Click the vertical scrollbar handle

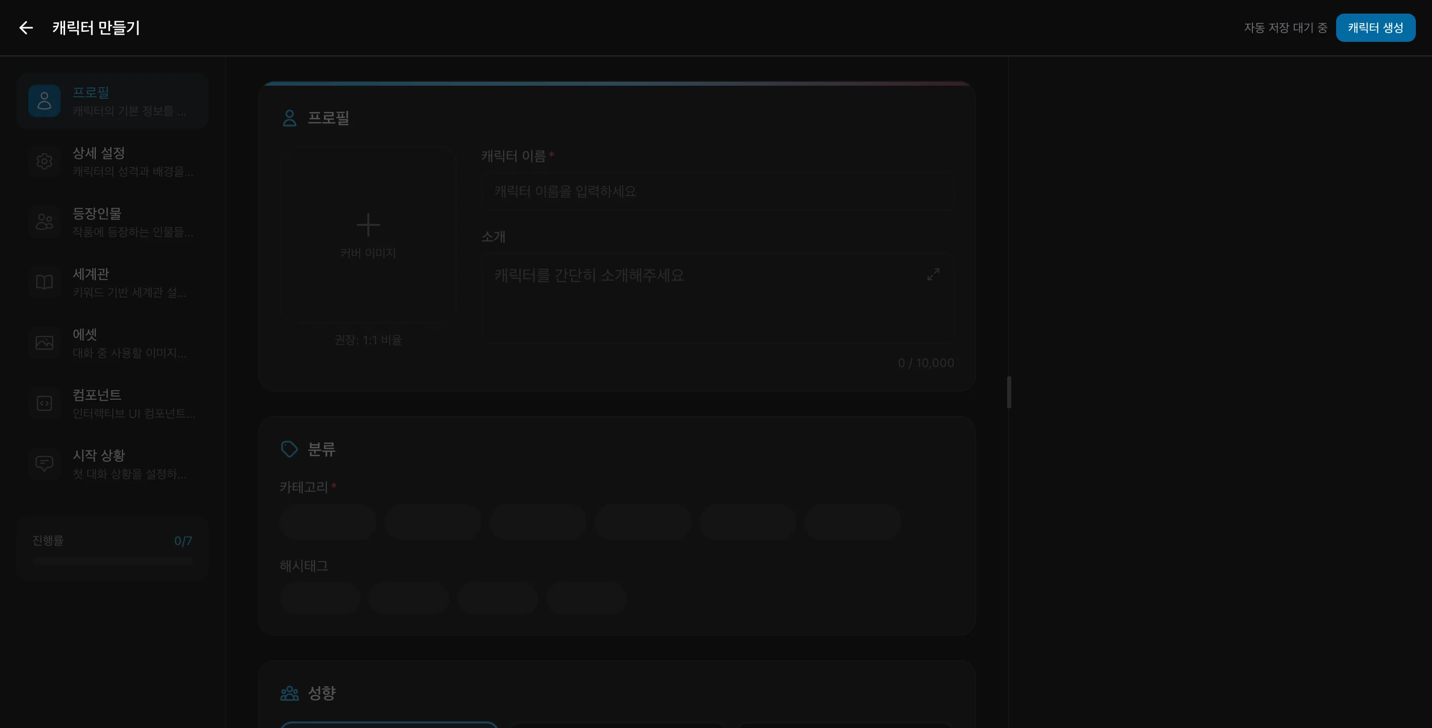[x=1008, y=392]
